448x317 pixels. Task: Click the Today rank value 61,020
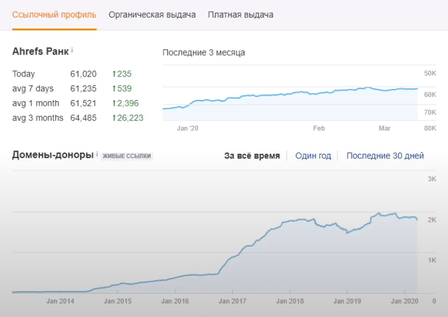(x=83, y=74)
